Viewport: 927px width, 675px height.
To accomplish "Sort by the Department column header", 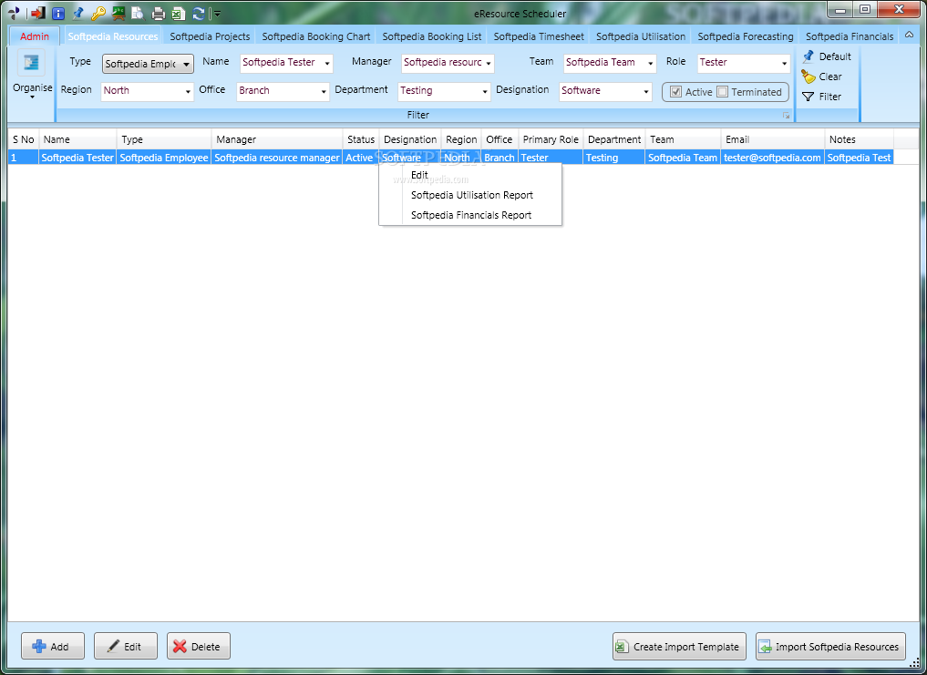I will (x=614, y=139).
